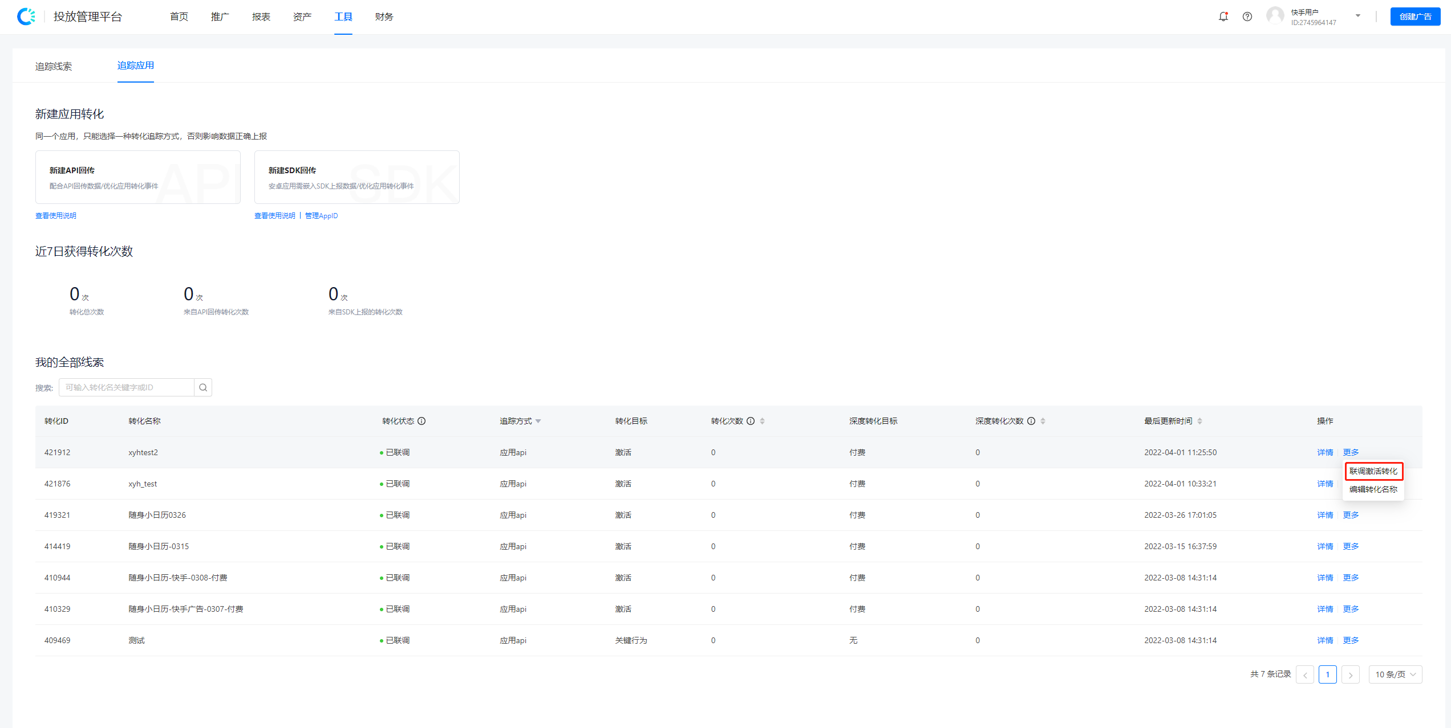
Task: Click the 新建API回传 card
Action: click(138, 177)
